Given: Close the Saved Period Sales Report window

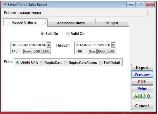Looking at the screenshot, I should tap(150, 5).
